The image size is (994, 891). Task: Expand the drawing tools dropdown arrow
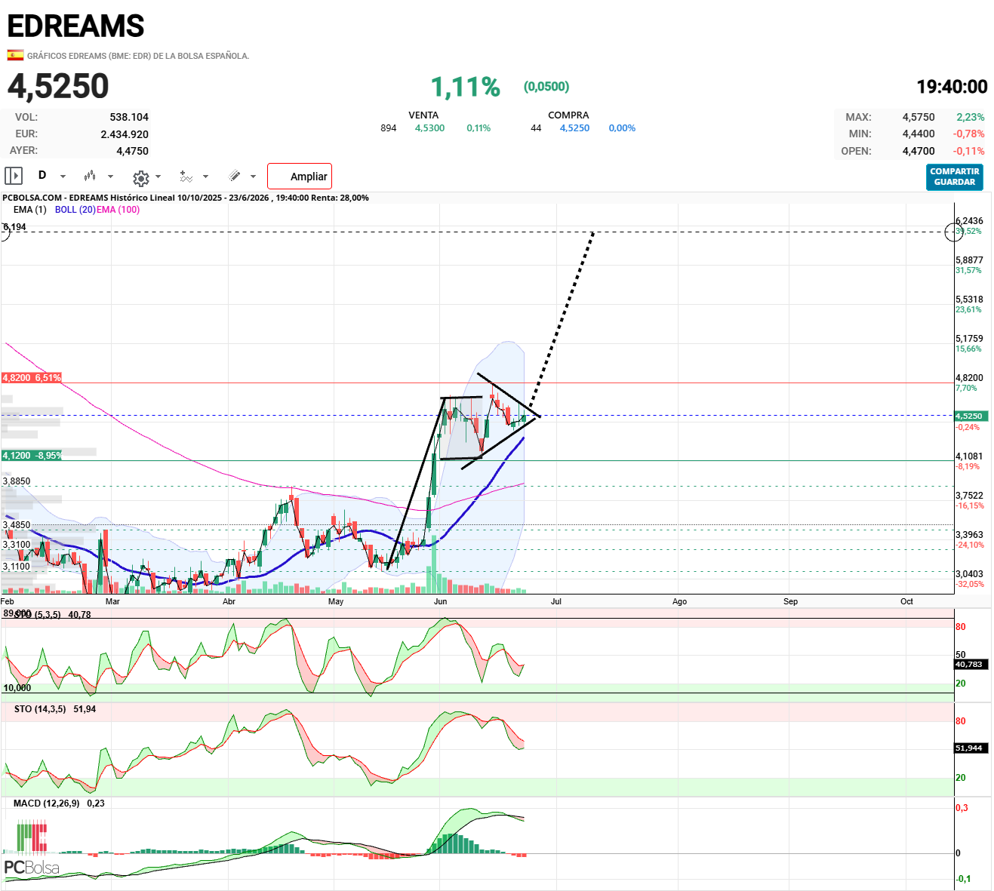(253, 177)
